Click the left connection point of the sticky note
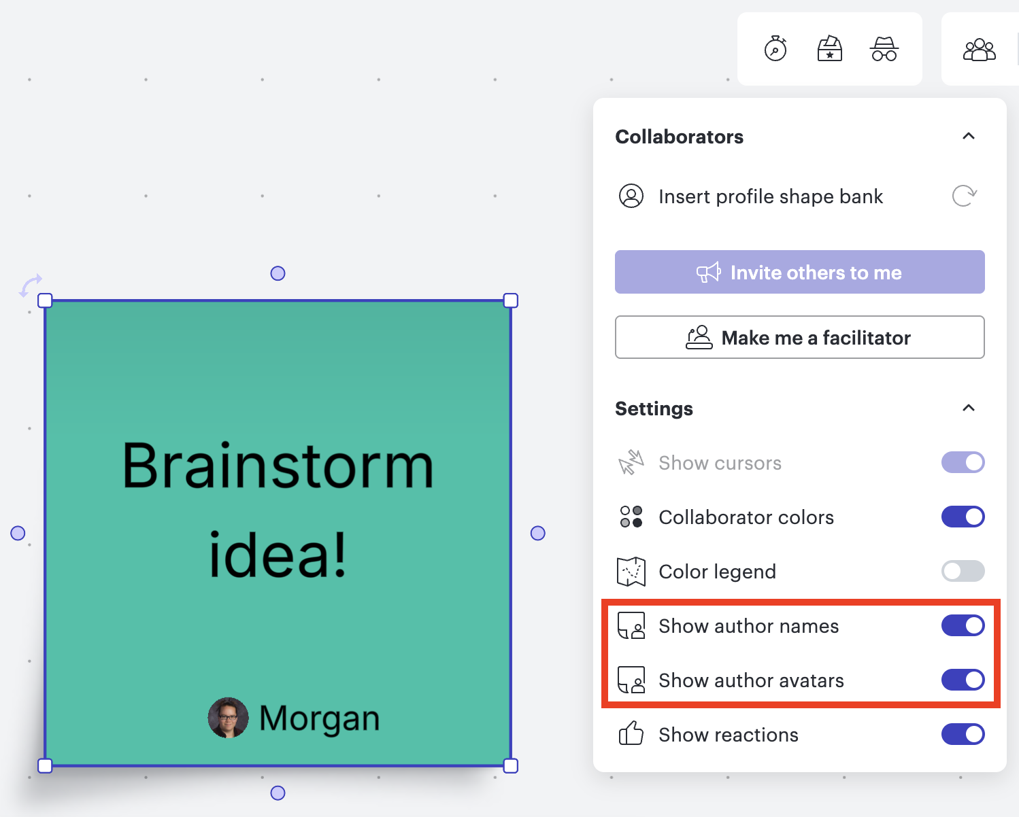 click(18, 533)
